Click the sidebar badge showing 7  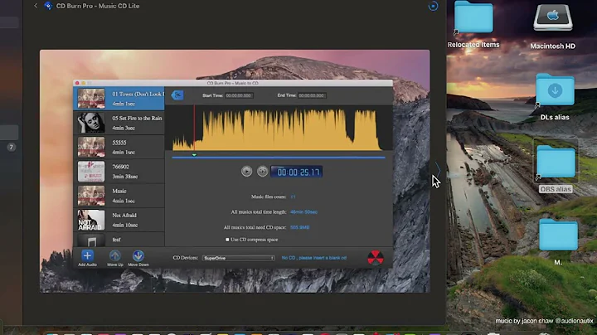pyautogui.click(x=12, y=147)
